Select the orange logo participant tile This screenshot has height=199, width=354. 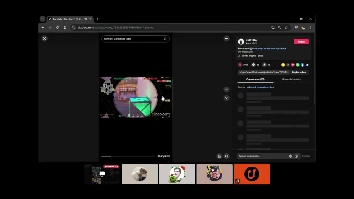point(252,174)
